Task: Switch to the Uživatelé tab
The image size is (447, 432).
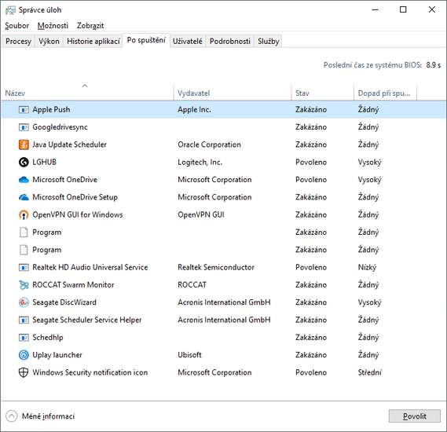Action: tap(188, 42)
